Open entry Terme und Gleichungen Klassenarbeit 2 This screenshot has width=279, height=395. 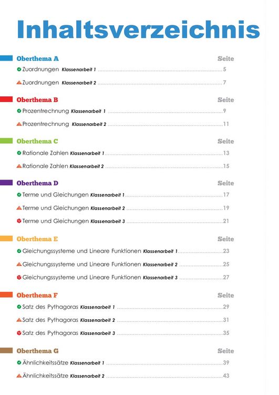tap(74, 208)
